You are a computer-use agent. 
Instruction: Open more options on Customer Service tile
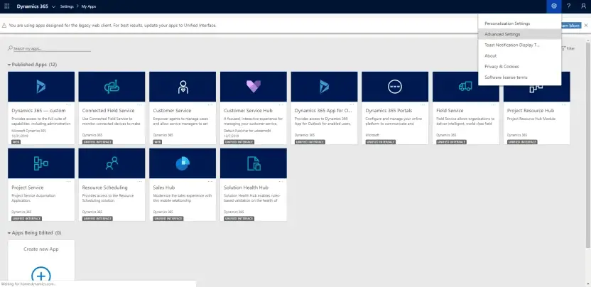(210, 104)
